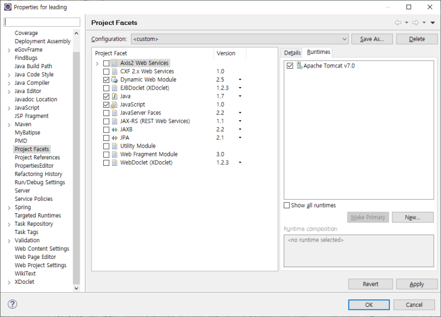Viewport: 441px width, 317px height.
Task: Click the JavaServer Faces facet icon
Action: pos(115,113)
